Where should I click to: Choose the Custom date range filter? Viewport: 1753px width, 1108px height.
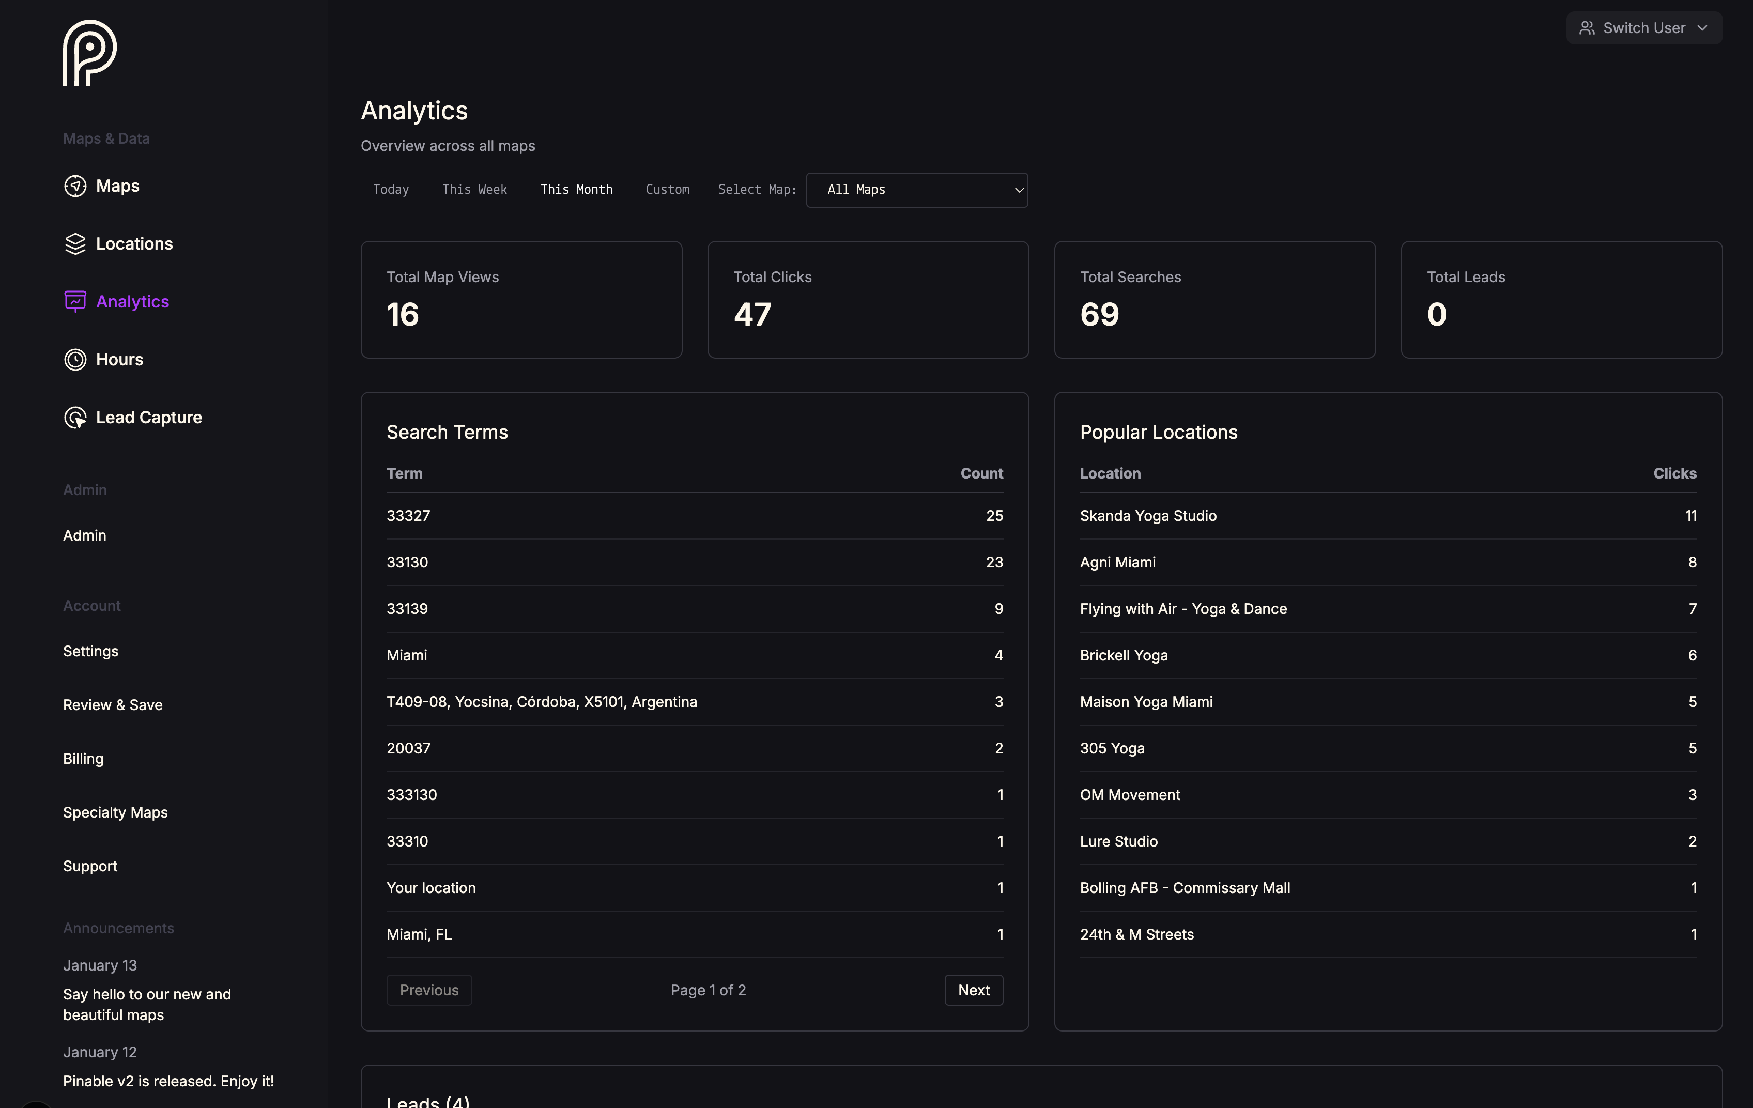[667, 189]
